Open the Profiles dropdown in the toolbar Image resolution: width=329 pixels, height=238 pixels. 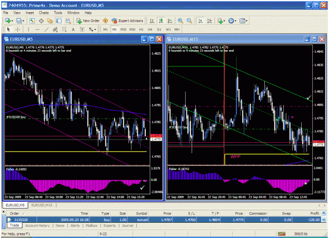click(x=20, y=21)
